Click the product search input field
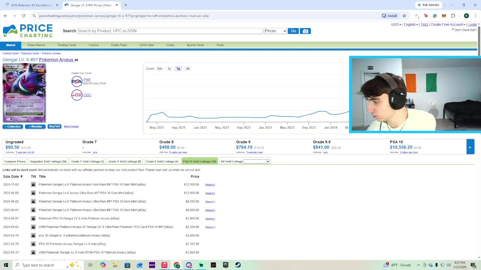The width and height of the screenshot is (481, 270). coord(169,31)
